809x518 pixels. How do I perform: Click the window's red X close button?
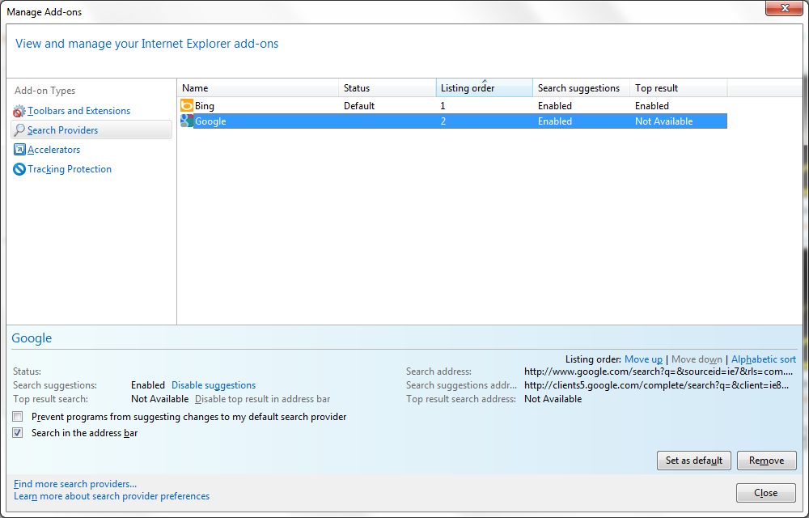pos(784,8)
